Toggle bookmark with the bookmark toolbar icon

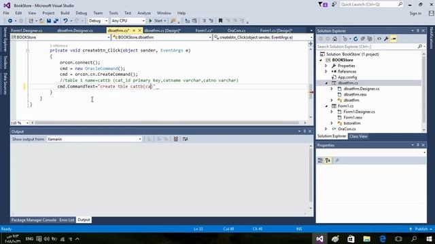[220, 21]
